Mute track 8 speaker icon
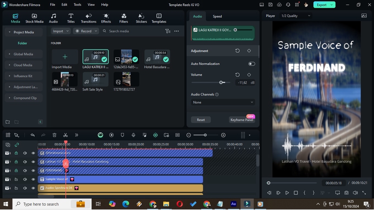Screen dimensions: 374x210 [25, 153]
